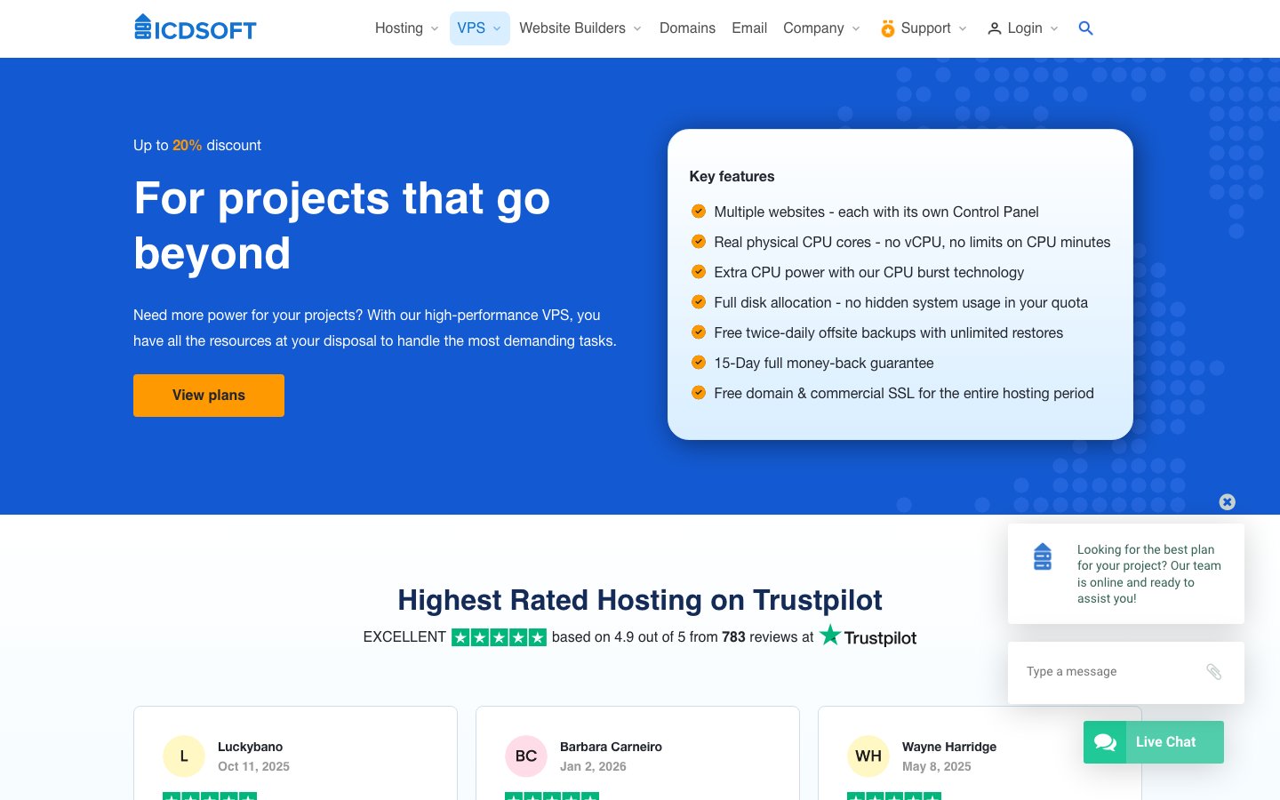1280x800 pixels.
Task: Click the Luckybano avatar
Action: [x=184, y=756]
